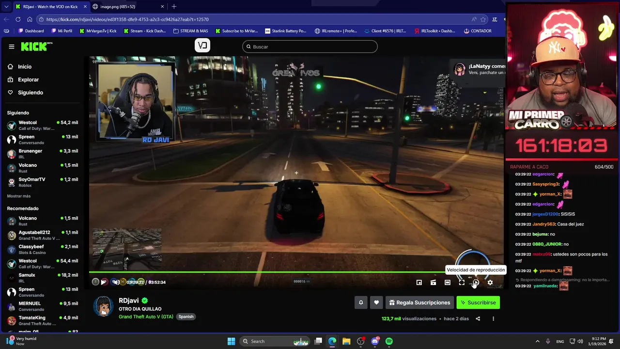This screenshot has width=620, height=349.
Task: Open recommended channel MERNUEL
Action: (x=43, y=306)
